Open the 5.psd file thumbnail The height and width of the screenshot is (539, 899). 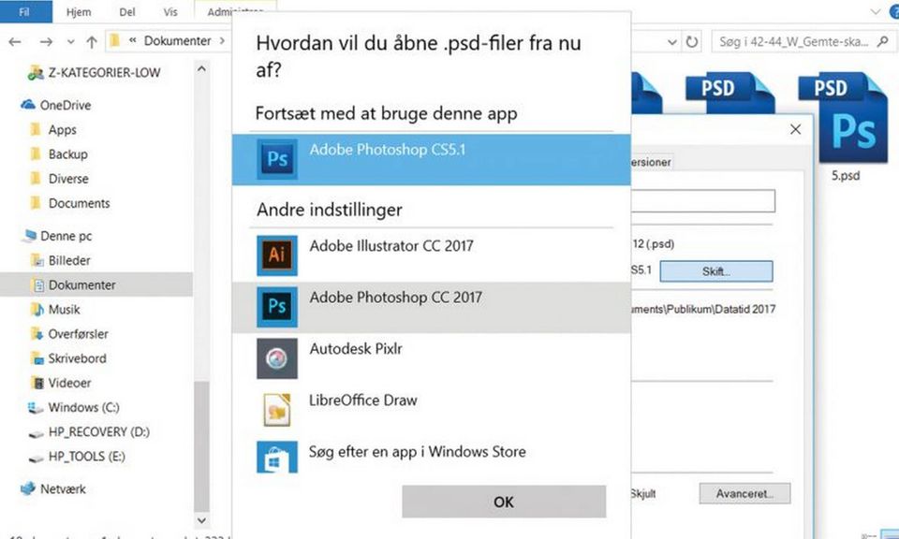click(x=846, y=122)
